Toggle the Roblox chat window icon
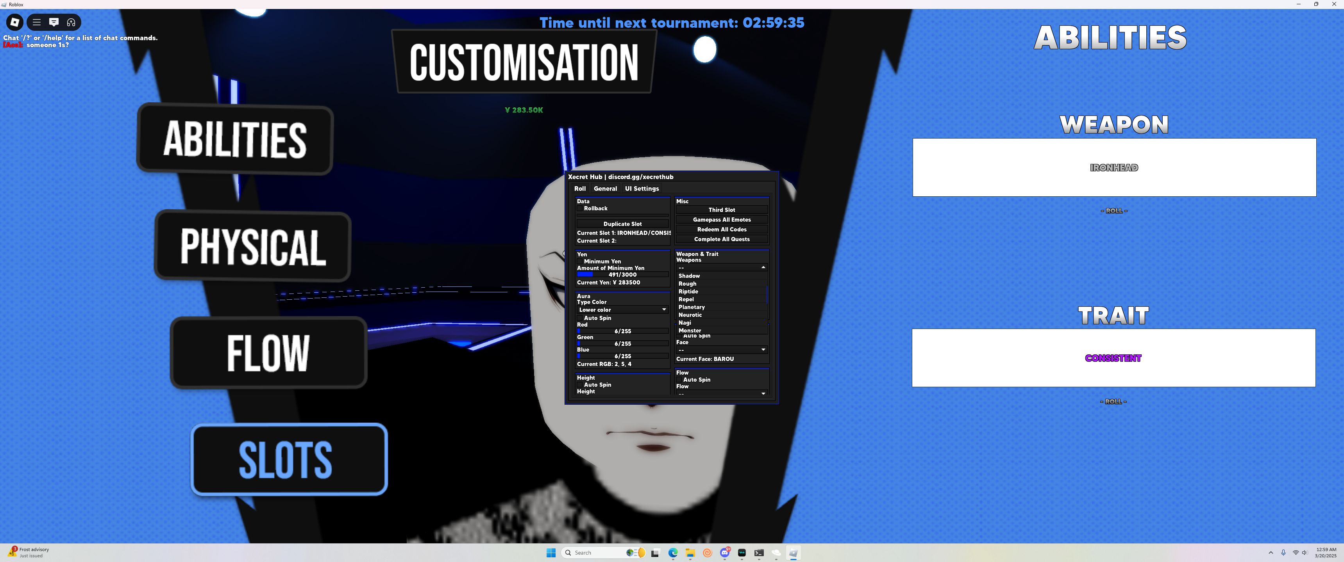The image size is (1344, 562). [x=54, y=22]
